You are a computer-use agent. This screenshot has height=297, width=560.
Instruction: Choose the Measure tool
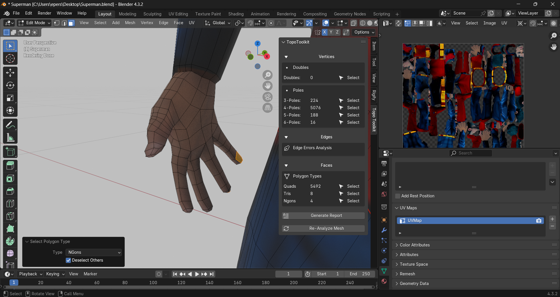(10, 138)
